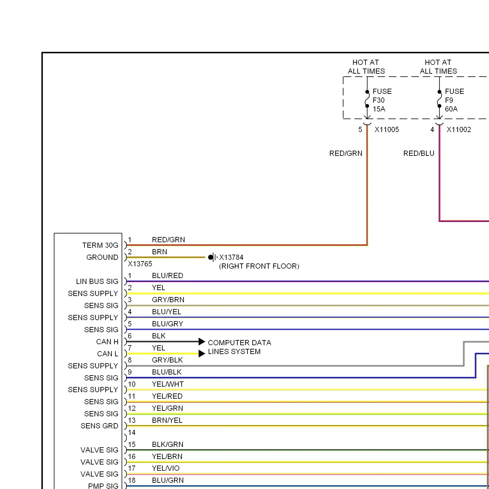Viewport: 489px width, 489px height.
Task: Select the TERM 30G terminal label
Action: tap(100, 245)
